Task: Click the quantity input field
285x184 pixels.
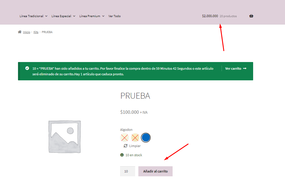Action: (127, 171)
